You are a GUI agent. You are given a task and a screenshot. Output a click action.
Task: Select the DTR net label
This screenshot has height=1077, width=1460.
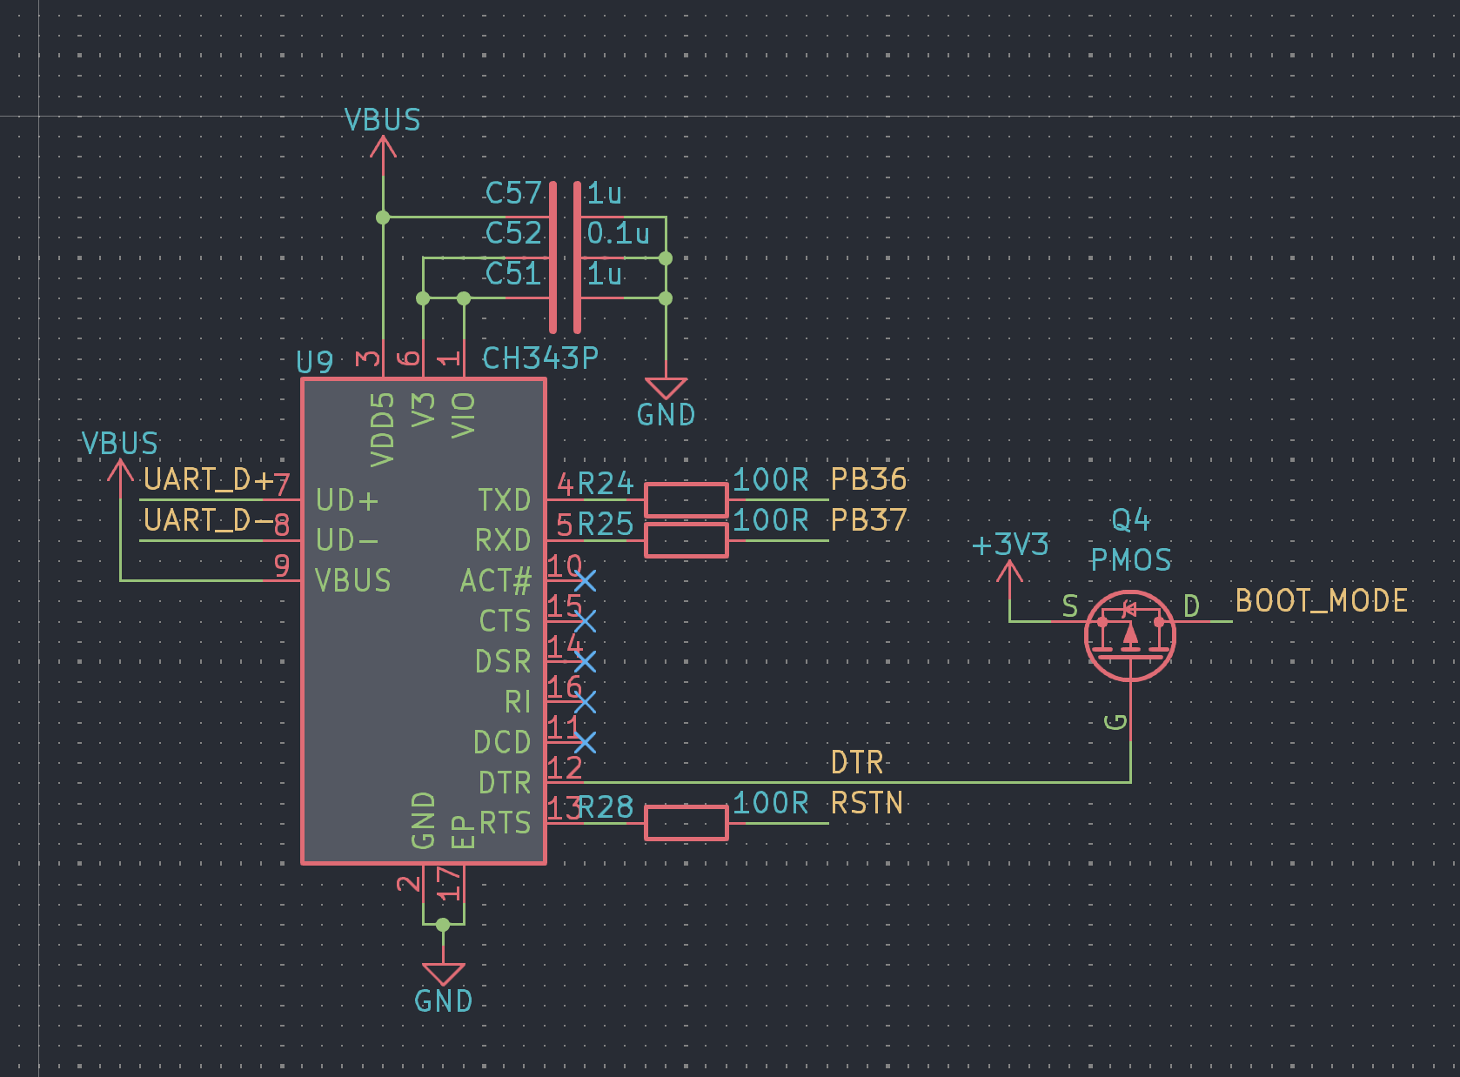tap(857, 763)
